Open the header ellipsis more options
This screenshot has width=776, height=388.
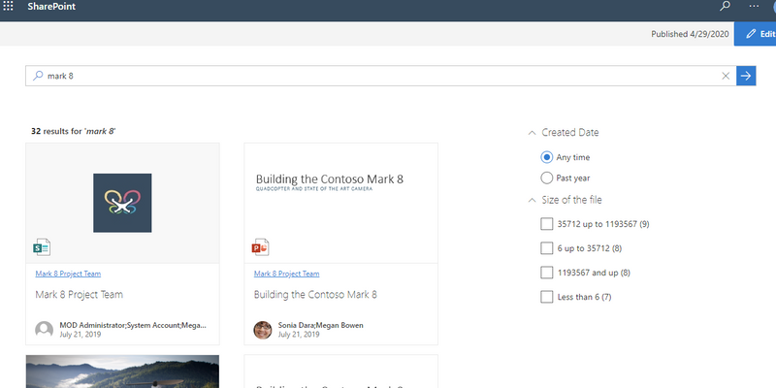coord(754,6)
